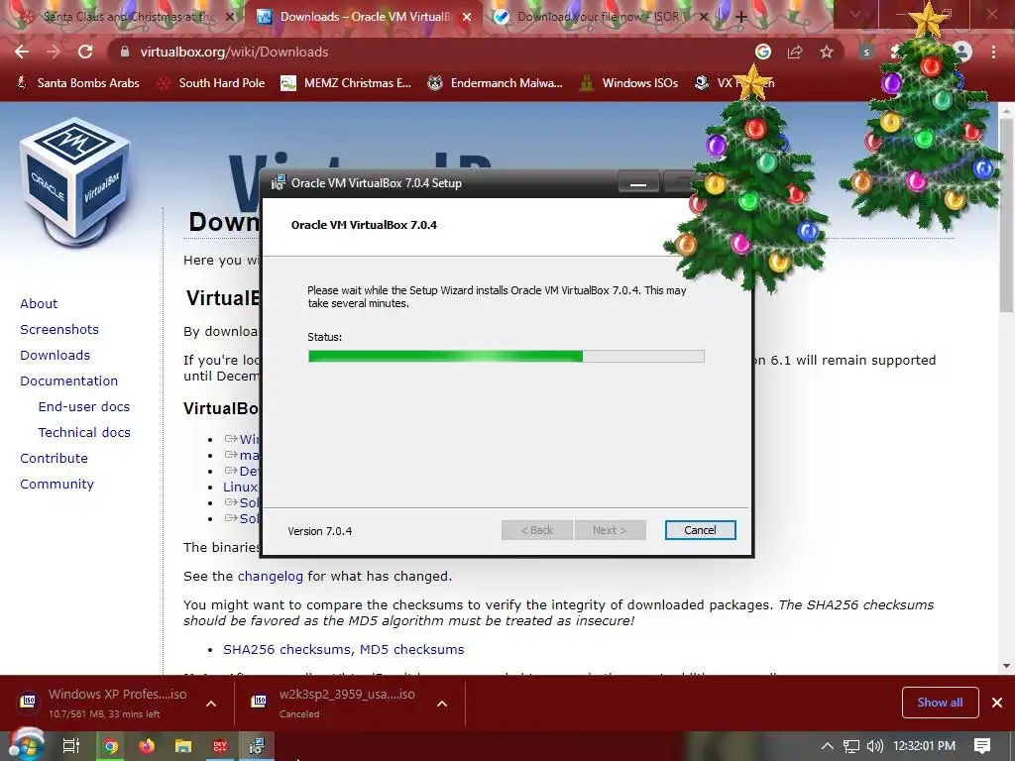The image size is (1015, 761).
Task: Click the taskbar clock showing 12:32:01 PM
Action: pos(925,746)
